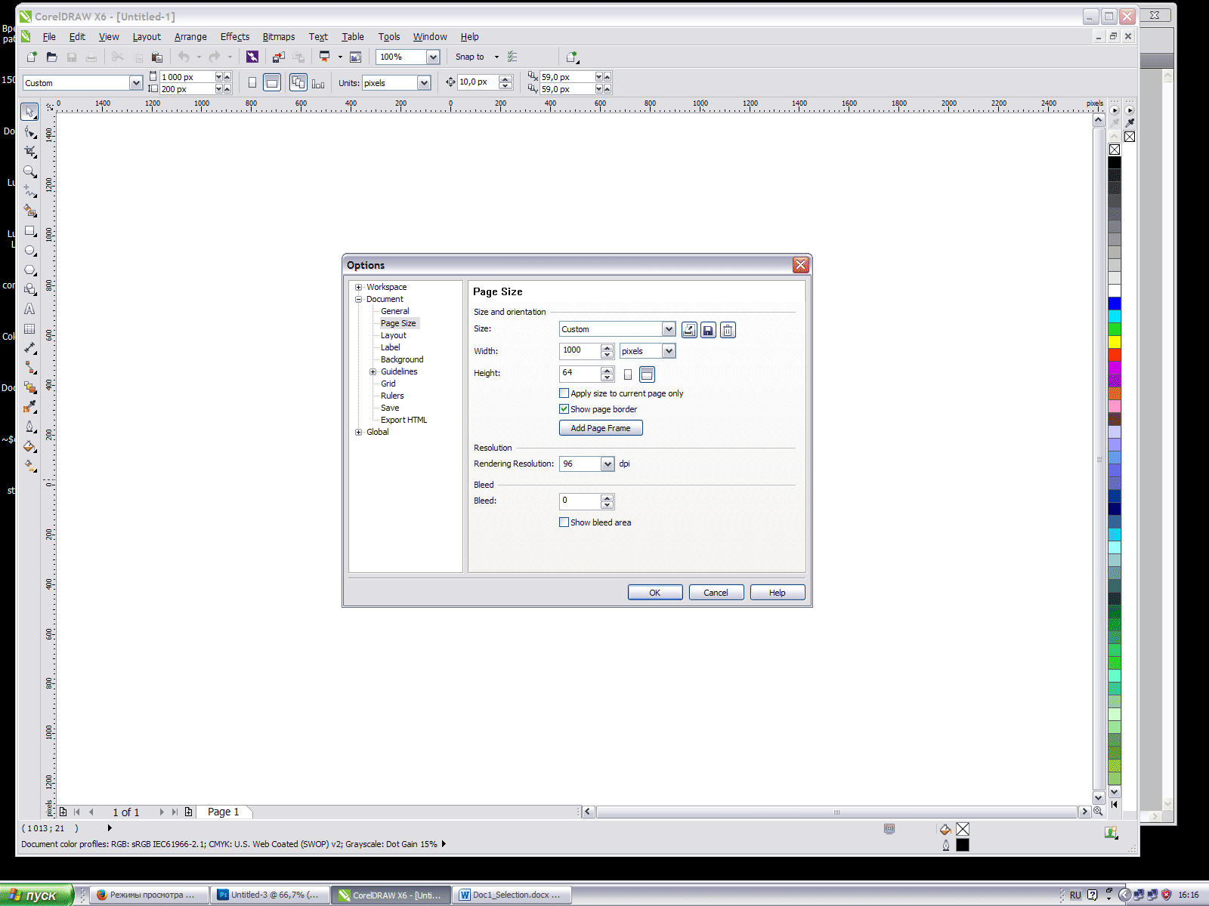Pick the blue swatch in color palette
Screen dimensions: 1209x906
[1115, 304]
